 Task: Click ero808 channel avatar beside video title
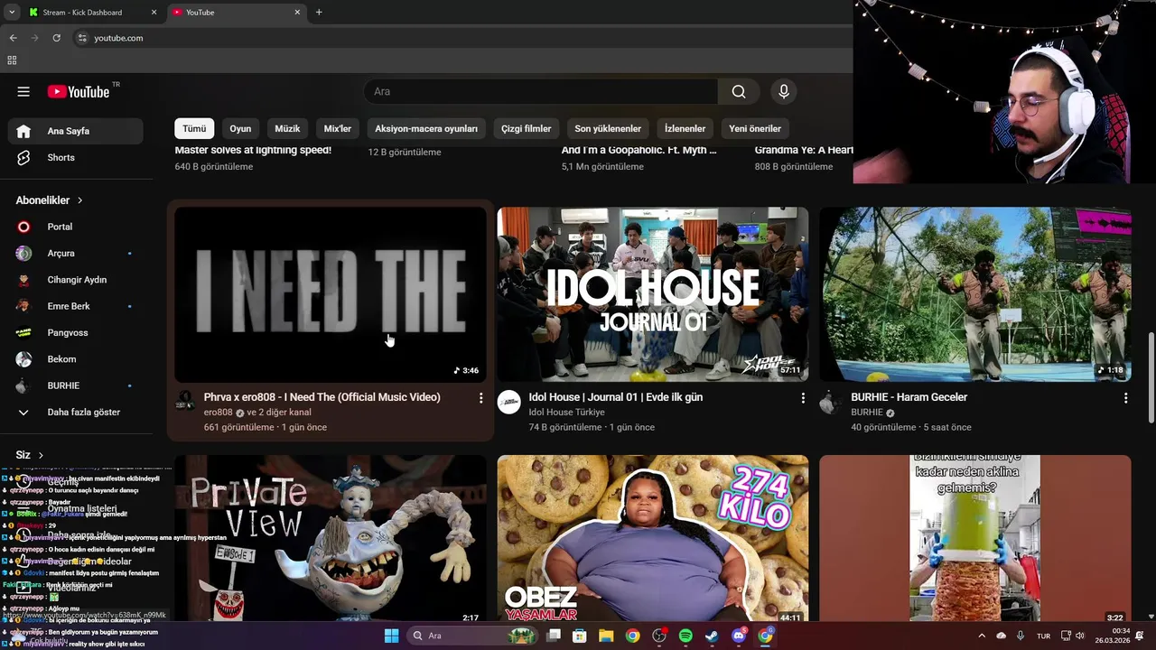[x=186, y=401]
